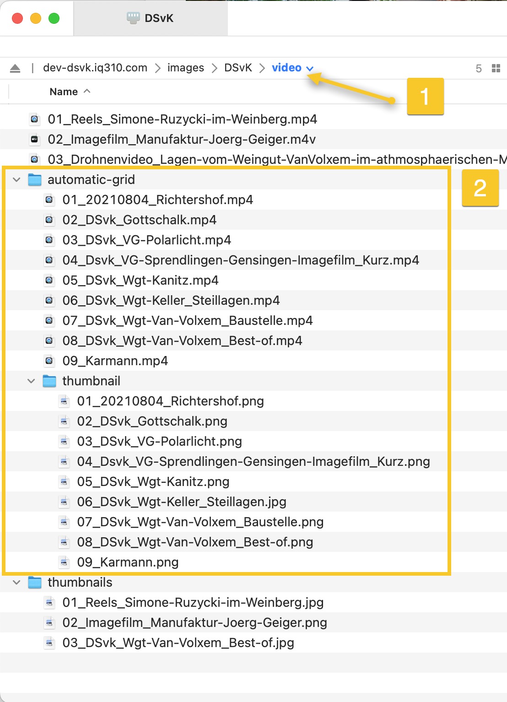Screen dimensions: 507x702
Task: Sort by the Name column header
Action: coord(64,92)
